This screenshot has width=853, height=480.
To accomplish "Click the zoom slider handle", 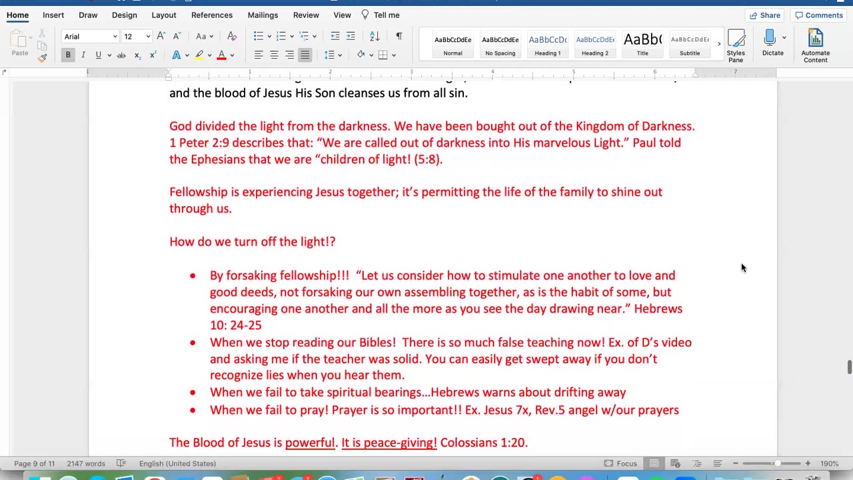I will click(x=777, y=463).
